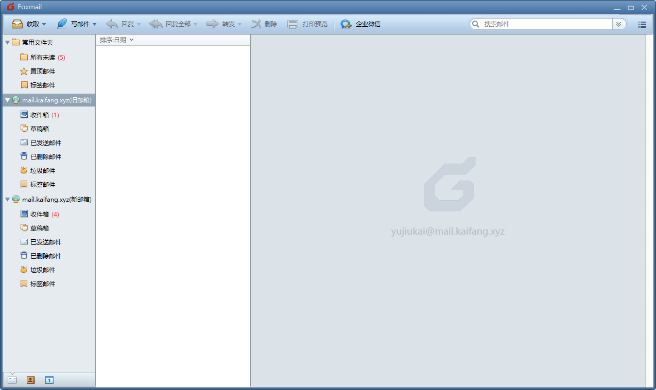The image size is (656, 390).
Task: Click the 删除 delete icon
Action: tap(256, 24)
